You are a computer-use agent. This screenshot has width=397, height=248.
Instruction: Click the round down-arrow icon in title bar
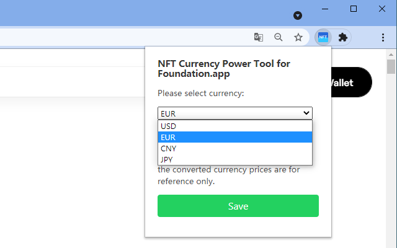[298, 15]
